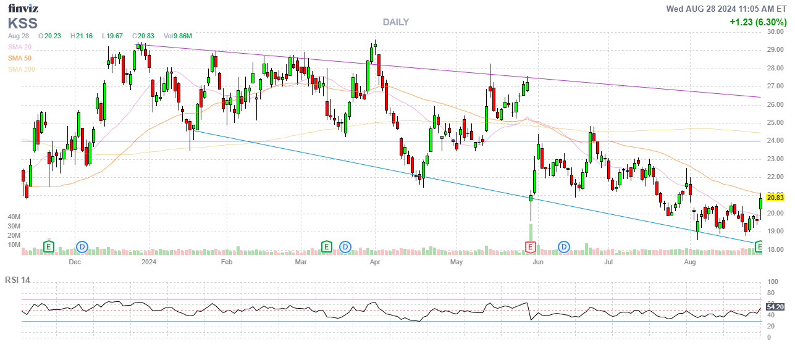Click the 2024 label on time axis

click(149, 262)
